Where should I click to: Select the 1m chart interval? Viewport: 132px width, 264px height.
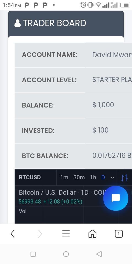(x=64, y=177)
